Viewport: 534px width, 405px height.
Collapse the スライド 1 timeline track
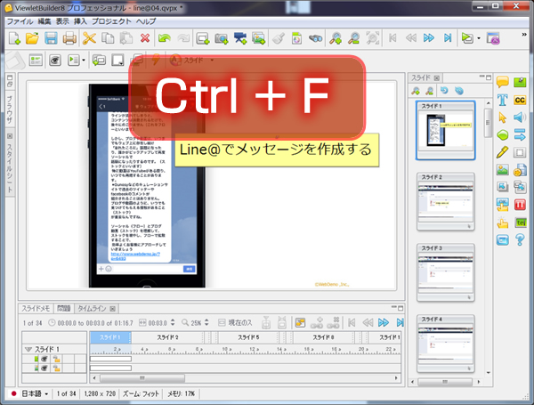tap(28, 349)
